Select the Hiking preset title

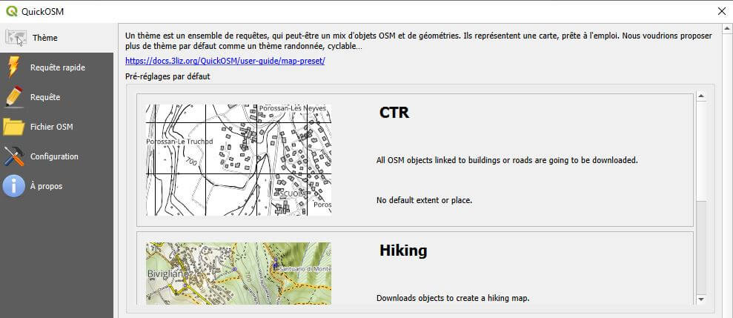click(x=402, y=251)
